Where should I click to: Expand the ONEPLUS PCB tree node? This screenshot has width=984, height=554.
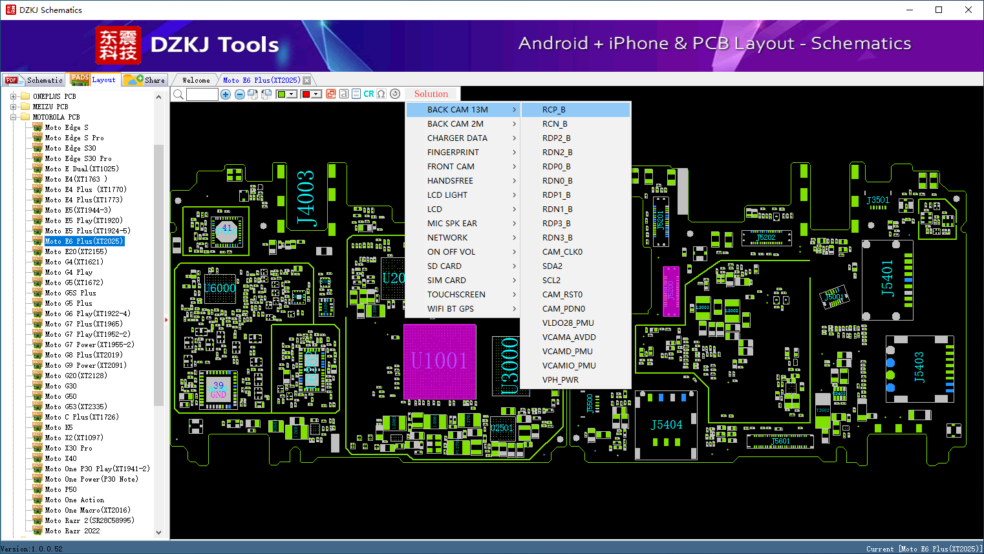(x=13, y=96)
